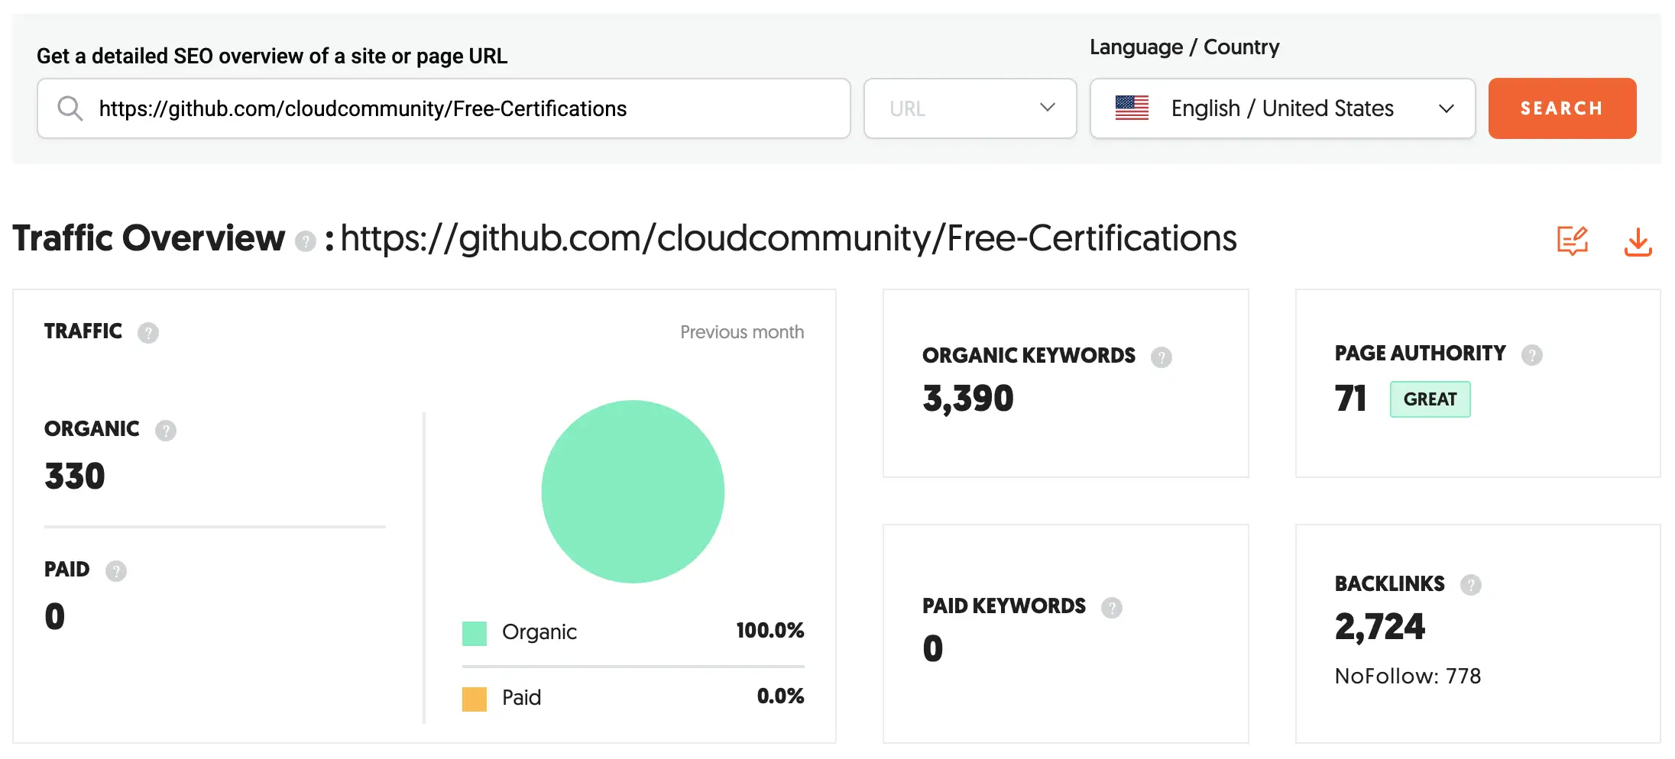Image resolution: width=1675 pixels, height=759 pixels.
Task: Click the ORGANIC traffic help icon
Action: (x=166, y=431)
